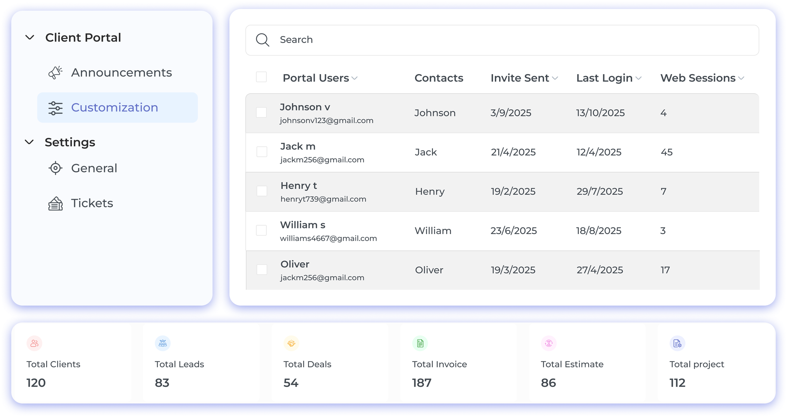Check the box for Jack m row
787x417 pixels.
point(262,152)
